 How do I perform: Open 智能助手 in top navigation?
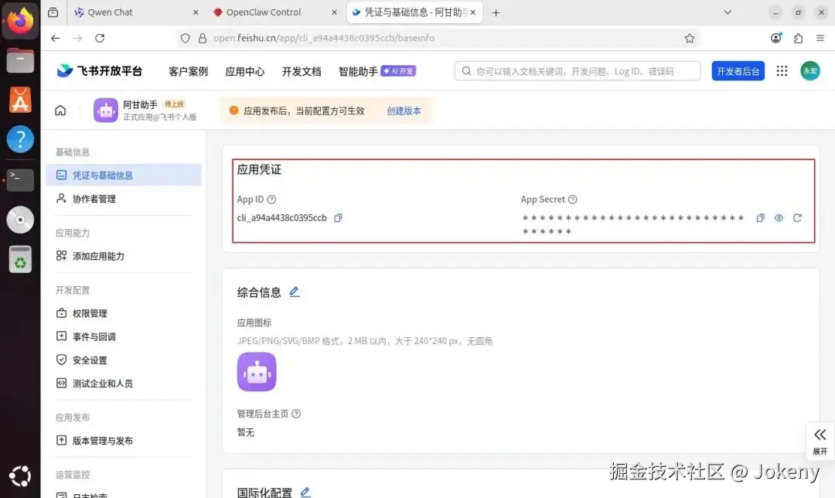358,71
